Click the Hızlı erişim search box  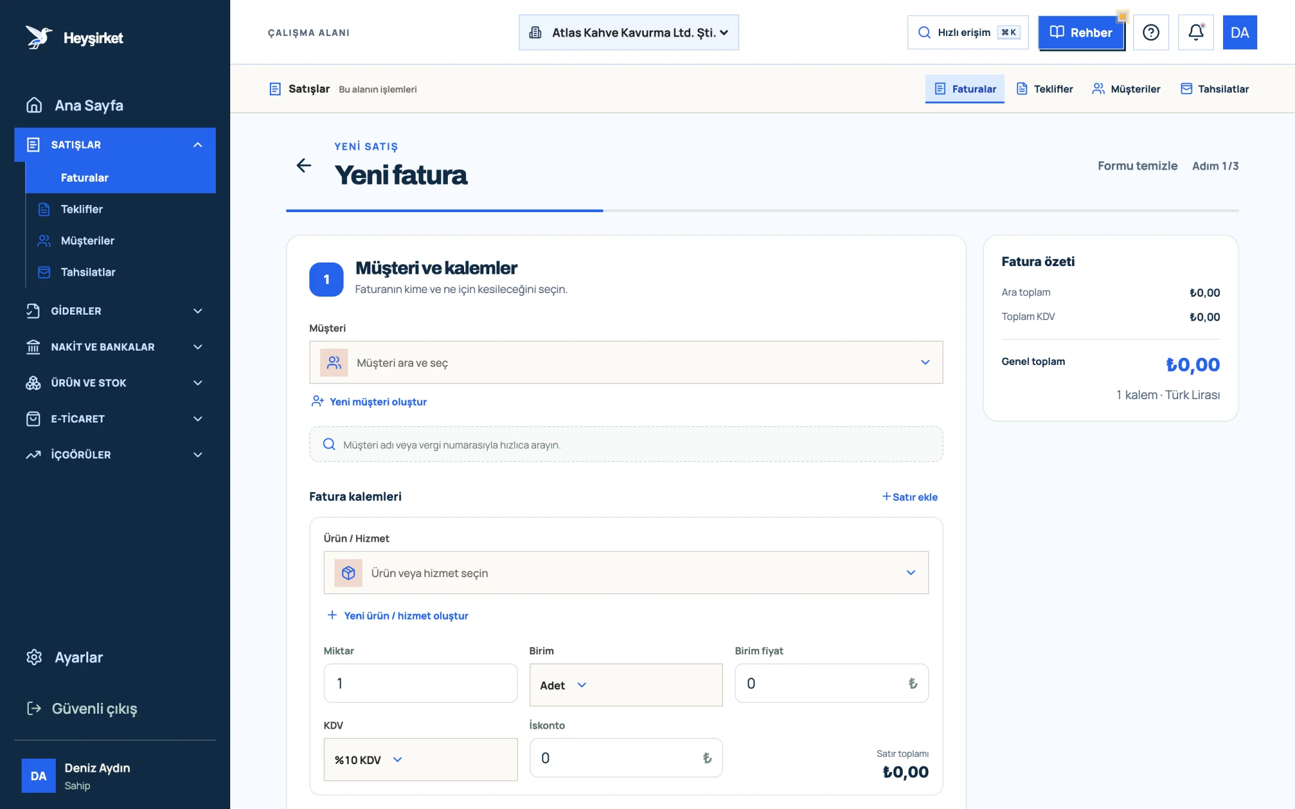click(968, 32)
